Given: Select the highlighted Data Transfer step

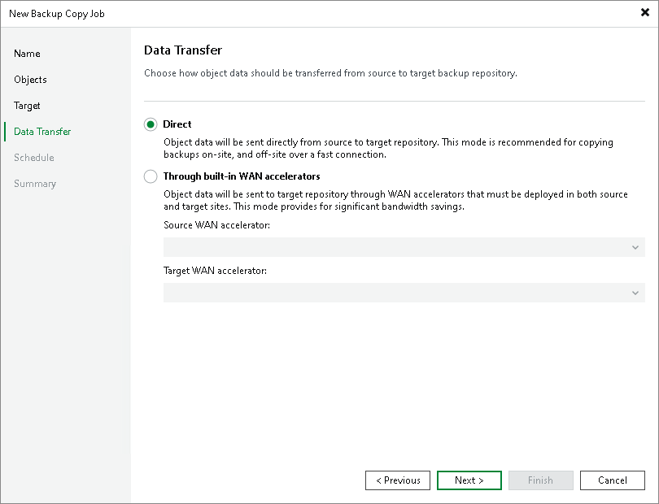Looking at the screenshot, I should (41, 132).
